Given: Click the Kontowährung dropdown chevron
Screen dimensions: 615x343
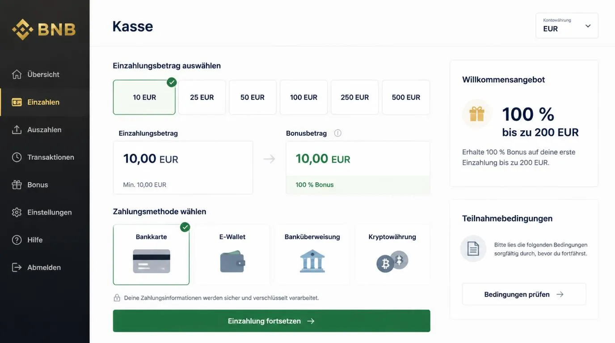Looking at the screenshot, I should (588, 26).
